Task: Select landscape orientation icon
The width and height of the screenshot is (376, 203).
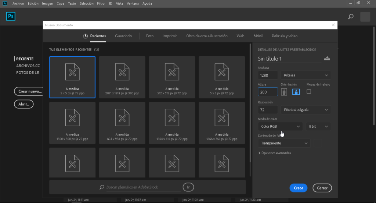Action: click(296, 92)
